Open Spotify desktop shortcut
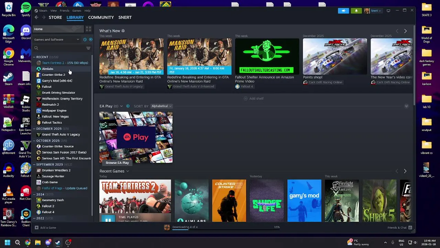This screenshot has width=440, height=248. [26, 9]
